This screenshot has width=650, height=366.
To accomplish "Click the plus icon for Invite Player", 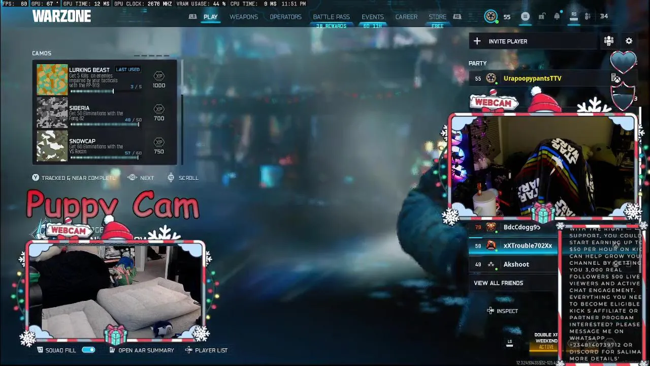I will click(x=477, y=41).
